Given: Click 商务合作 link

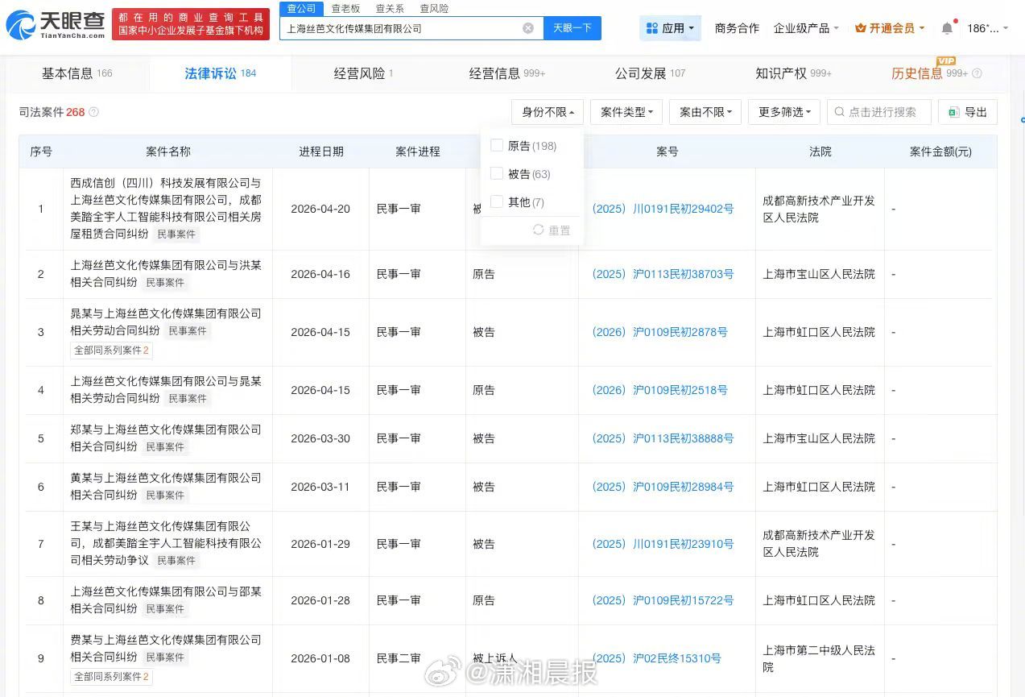Looking at the screenshot, I should (737, 28).
